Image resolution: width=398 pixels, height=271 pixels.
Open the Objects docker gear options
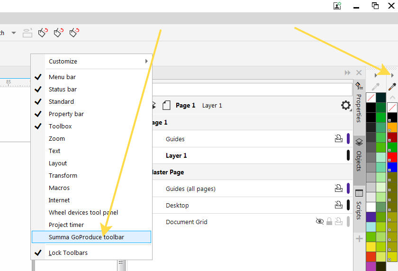click(x=346, y=105)
